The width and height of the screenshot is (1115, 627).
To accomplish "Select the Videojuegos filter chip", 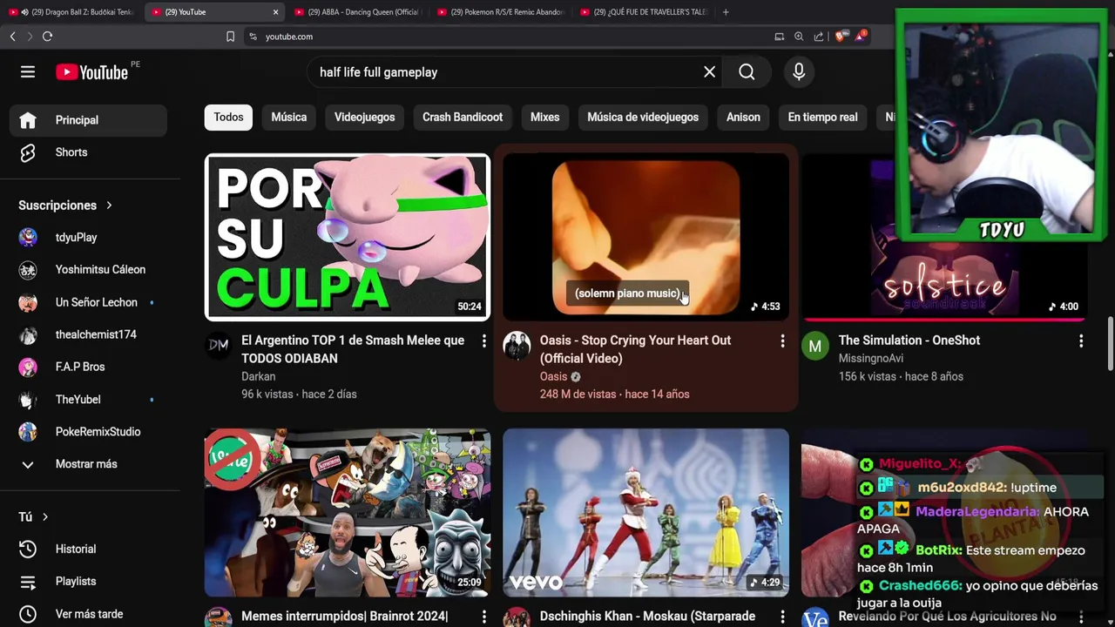I will coord(364,118).
